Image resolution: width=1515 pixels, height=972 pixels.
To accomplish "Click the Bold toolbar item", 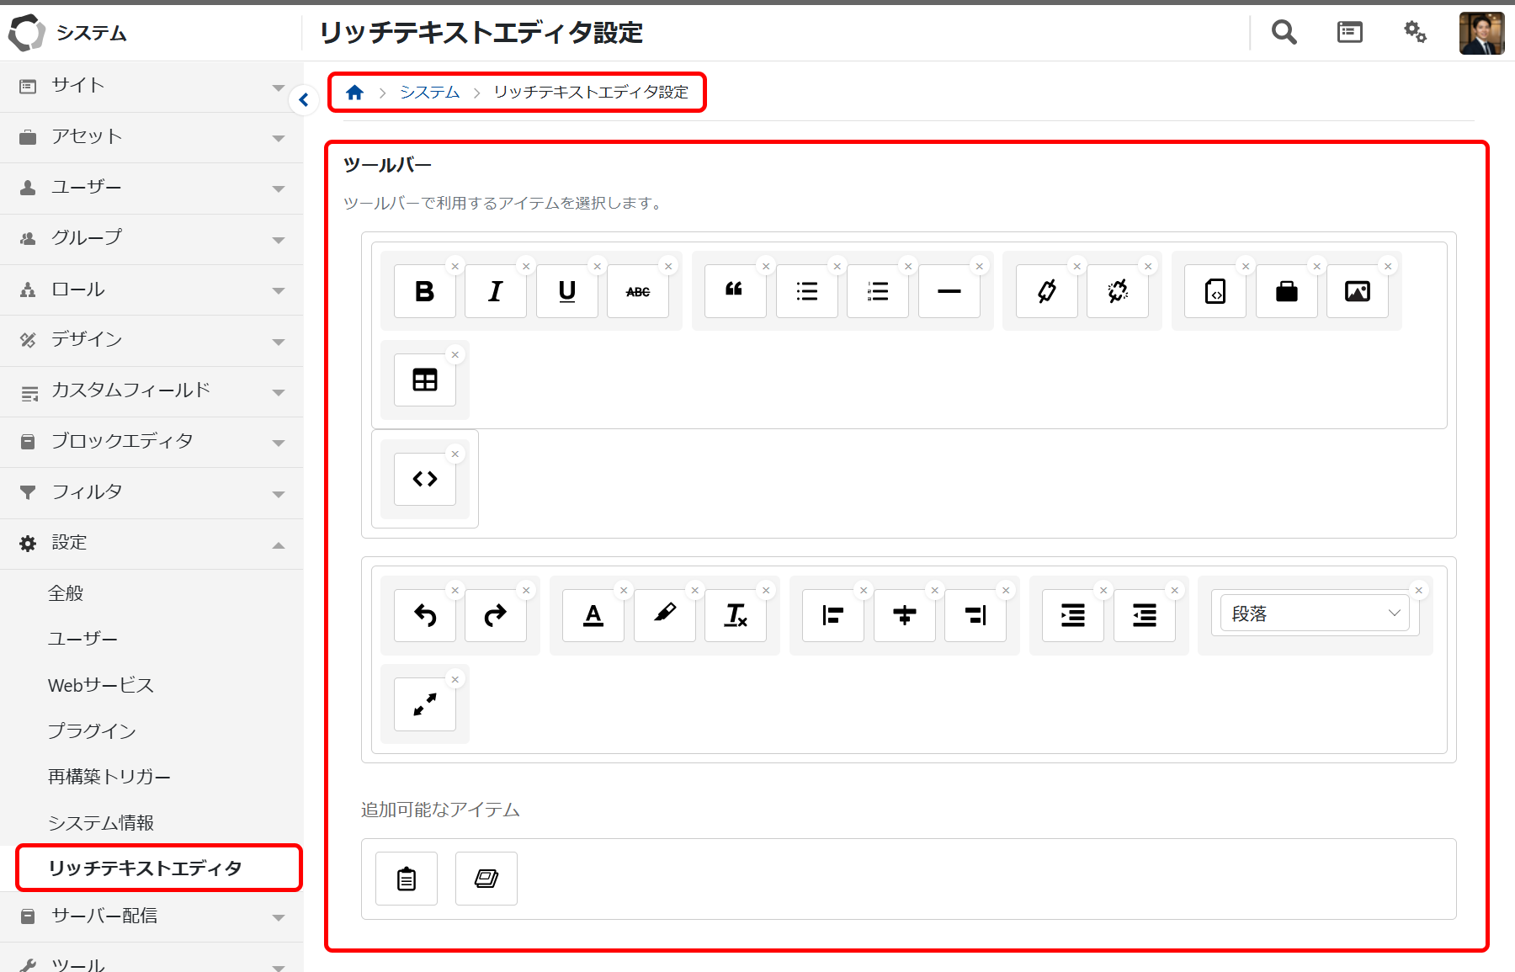I will 424,291.
